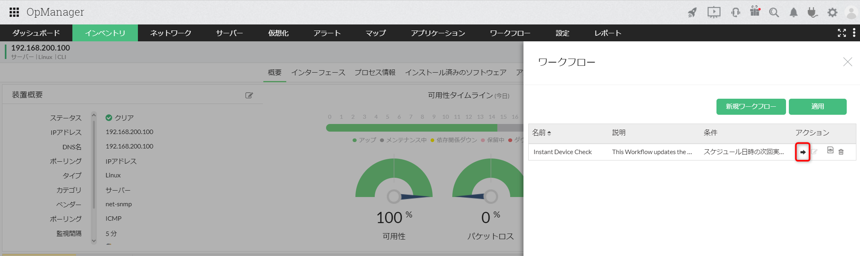Edit the 装置概要 device summary
The height and width of the screenshot is (256, 860).
click(249, 95)
